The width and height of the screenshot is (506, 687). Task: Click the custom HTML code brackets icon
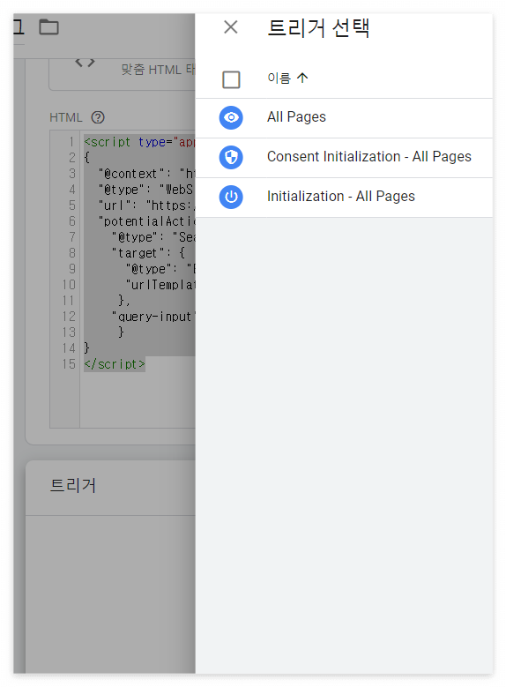(85, 63)
